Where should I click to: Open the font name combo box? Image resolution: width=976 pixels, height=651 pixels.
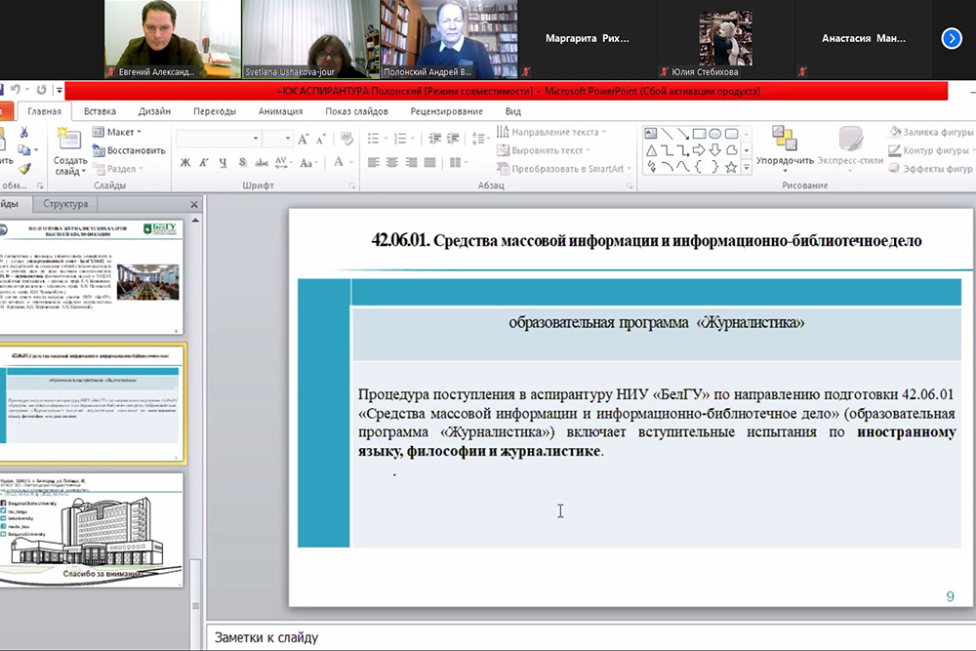pos(218,138)
